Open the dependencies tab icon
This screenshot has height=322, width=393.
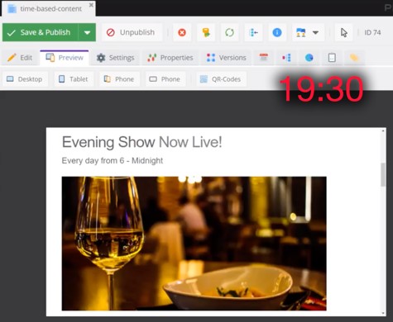click(286, 58)
